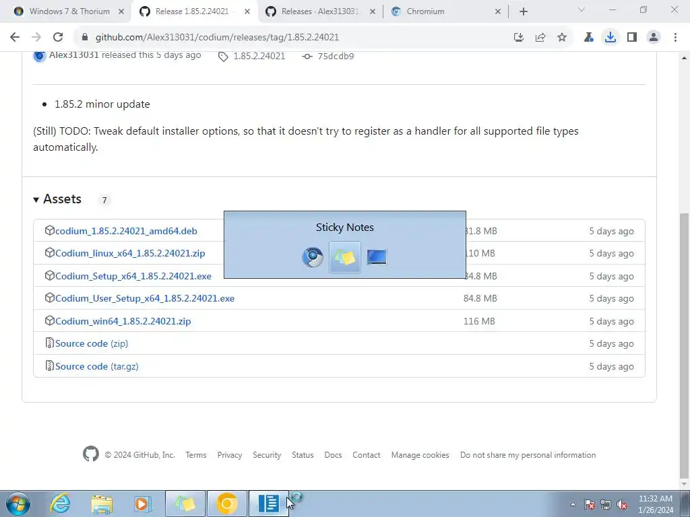Switch to Thorium browser taskbar button
The width and height of the screenshot is (690, 517).
[x=227, y=504]
